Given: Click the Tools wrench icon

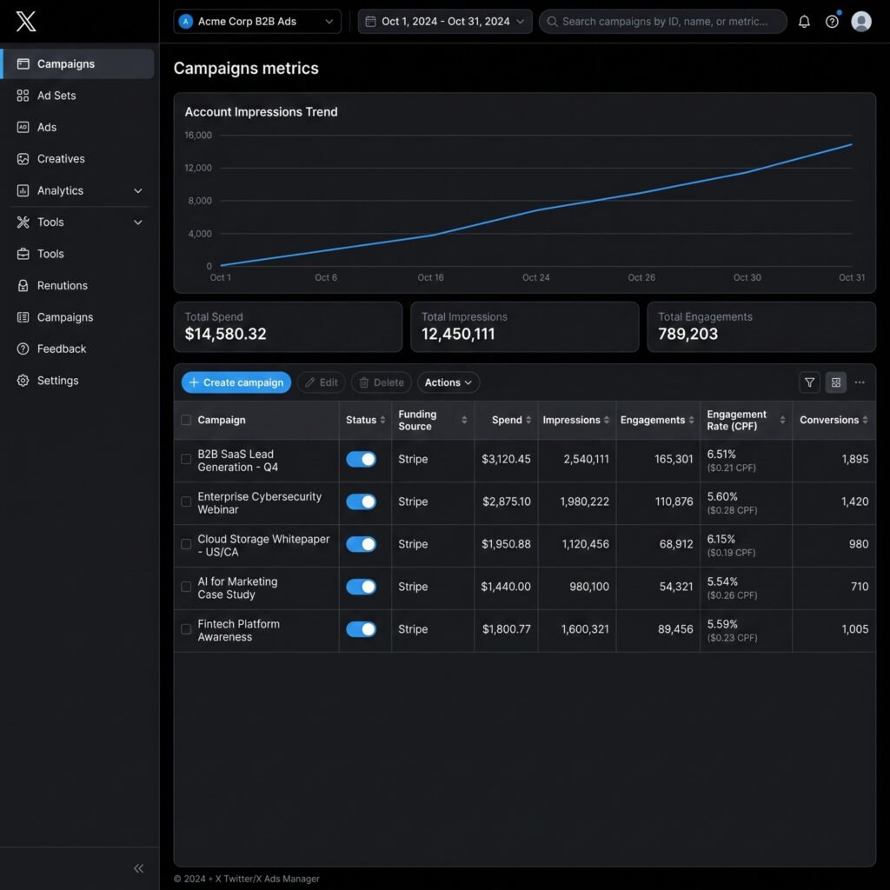Looking at the screenshot, I should pos(23,222).
